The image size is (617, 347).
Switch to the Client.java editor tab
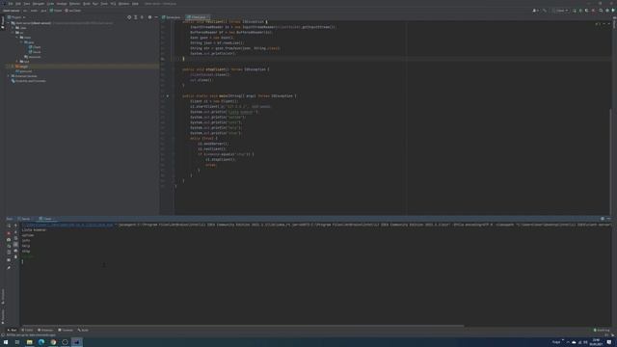coord(198,17)
